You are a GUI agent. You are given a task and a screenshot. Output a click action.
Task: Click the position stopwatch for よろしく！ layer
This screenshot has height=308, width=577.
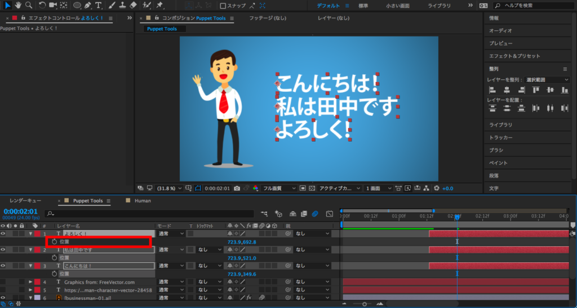point(54,242)
